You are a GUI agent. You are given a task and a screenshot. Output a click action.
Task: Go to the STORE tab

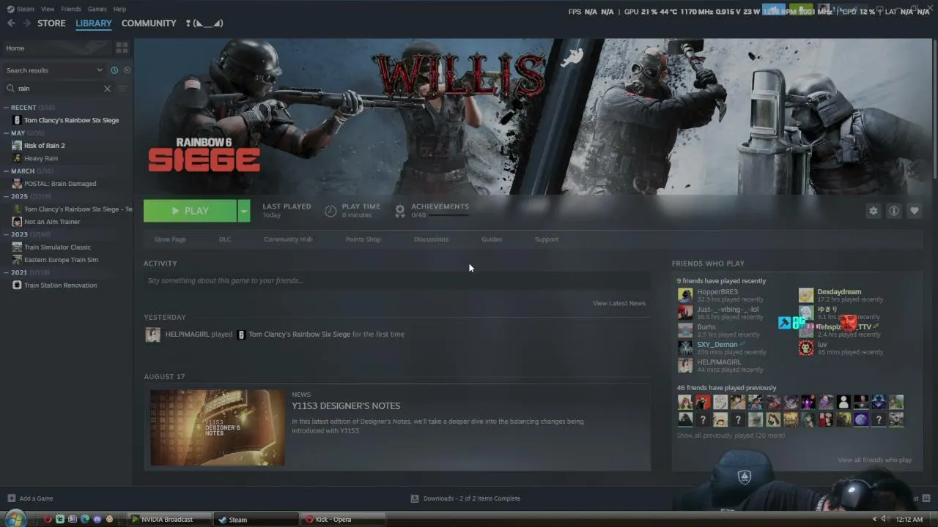click(x=51, y=23)
